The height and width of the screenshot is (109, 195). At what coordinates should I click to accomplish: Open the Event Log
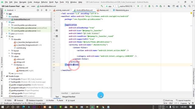click(x=168, y=101)
